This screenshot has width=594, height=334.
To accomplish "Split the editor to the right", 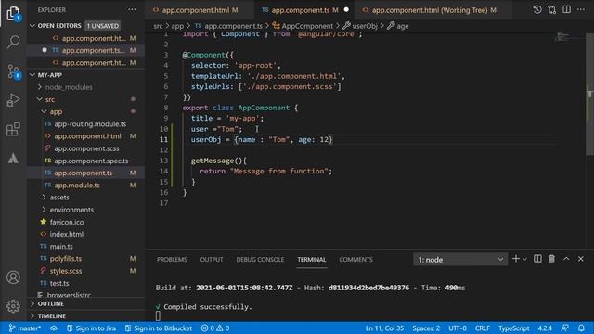I will pos(567,10).
